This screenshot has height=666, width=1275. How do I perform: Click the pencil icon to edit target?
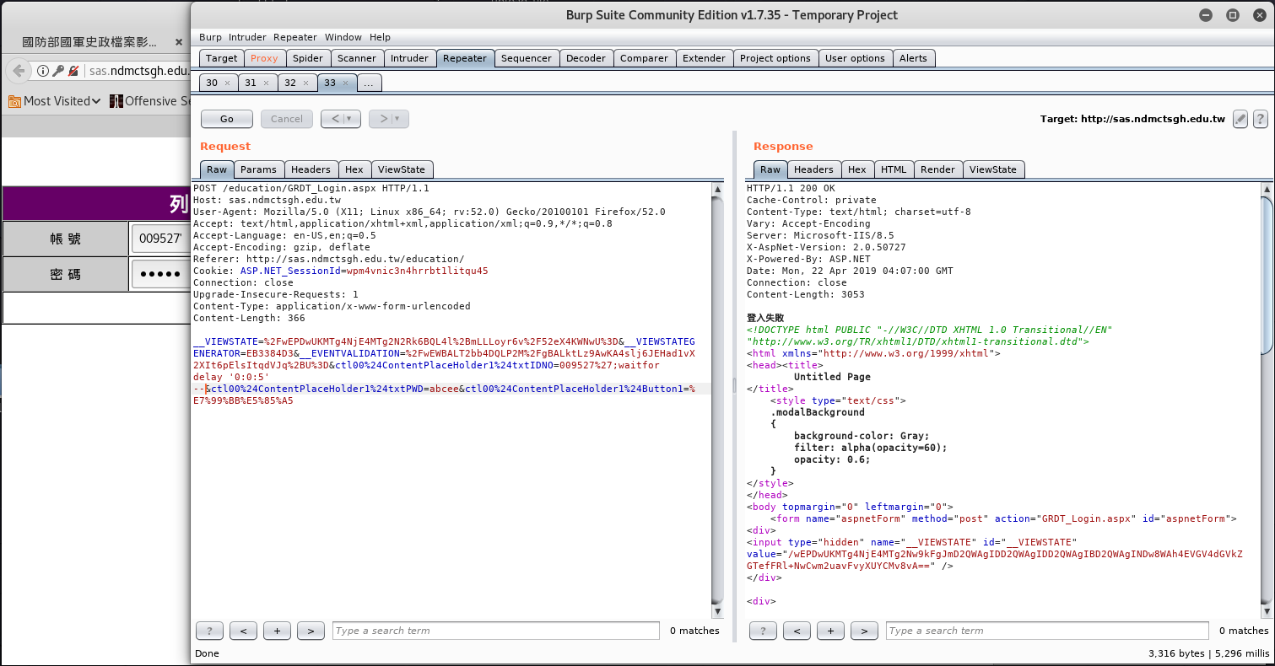click(x=1240, y=119)
